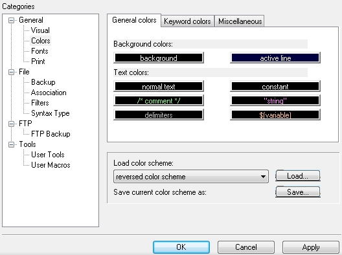Collapse the File tree node
Screen dimensions: 342x255
[x=11, y=72]
